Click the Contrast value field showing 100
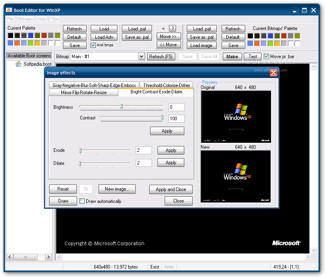This screenshot has height=278, width=326. click(x=176, y=118)
